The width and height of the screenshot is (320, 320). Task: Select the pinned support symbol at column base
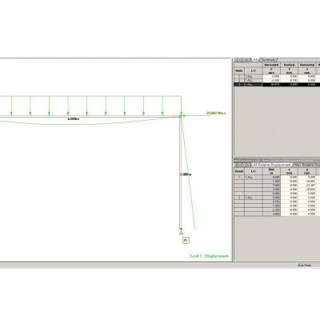point(181,233)
